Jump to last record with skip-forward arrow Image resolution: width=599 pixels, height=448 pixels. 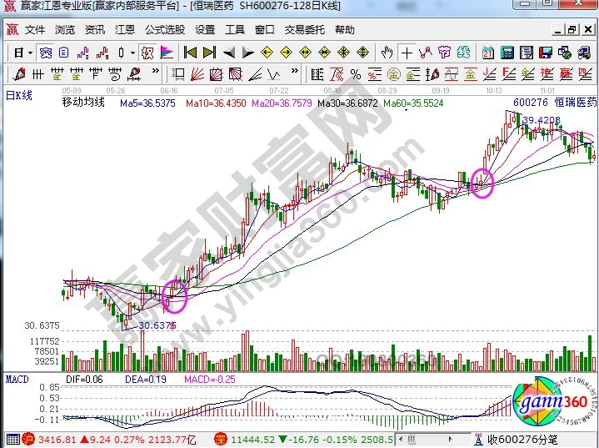point(210,53)
